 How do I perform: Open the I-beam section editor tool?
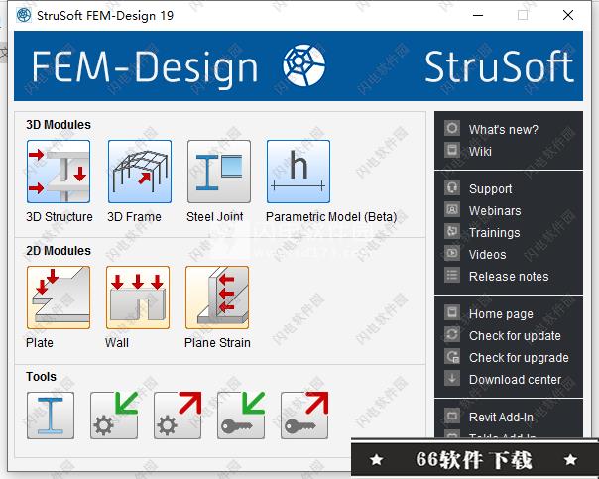coord(51,416)
